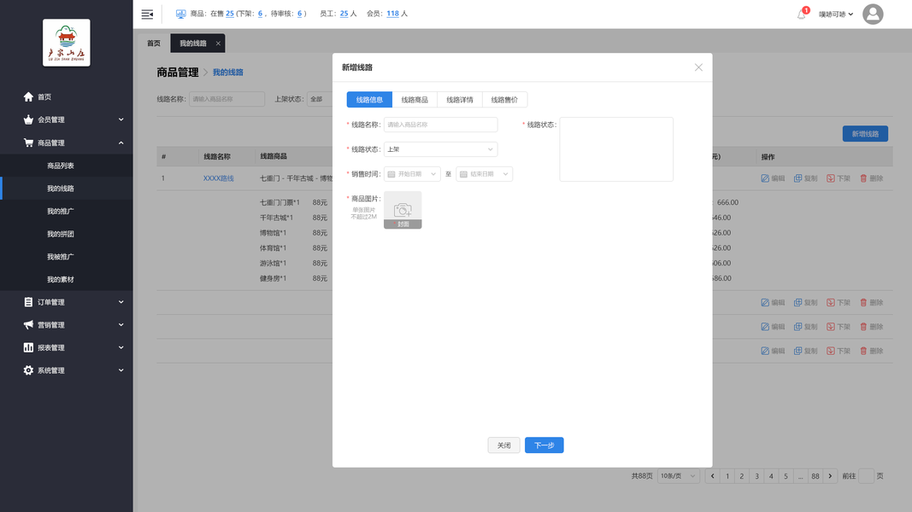Click 我的线路 breadcrumb link

point(228,73)
